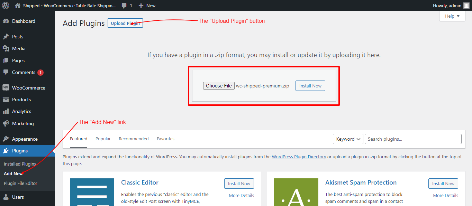View More Details for Akismet
472x206 pixels.
pos(446,195)
